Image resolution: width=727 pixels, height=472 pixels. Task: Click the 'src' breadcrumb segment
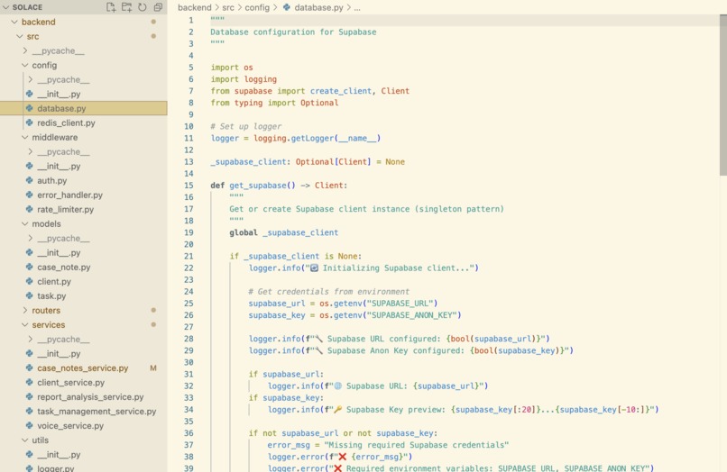pyautogui.click(x=227, y=7)
